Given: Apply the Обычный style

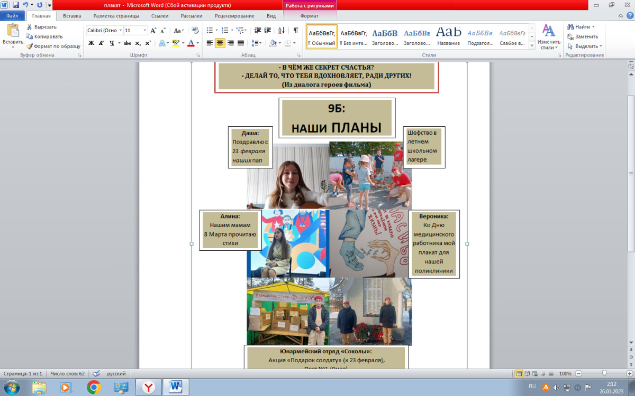Looking at the screenshot, I should (322, 36).
